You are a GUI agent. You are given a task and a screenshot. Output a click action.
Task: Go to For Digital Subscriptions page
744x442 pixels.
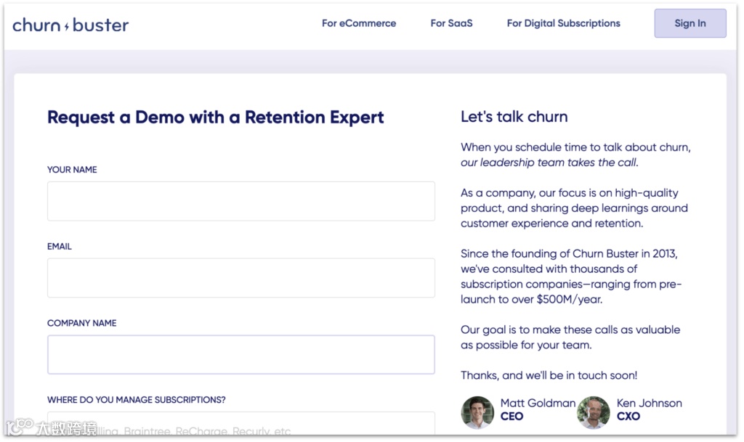[x=563, y=23]
